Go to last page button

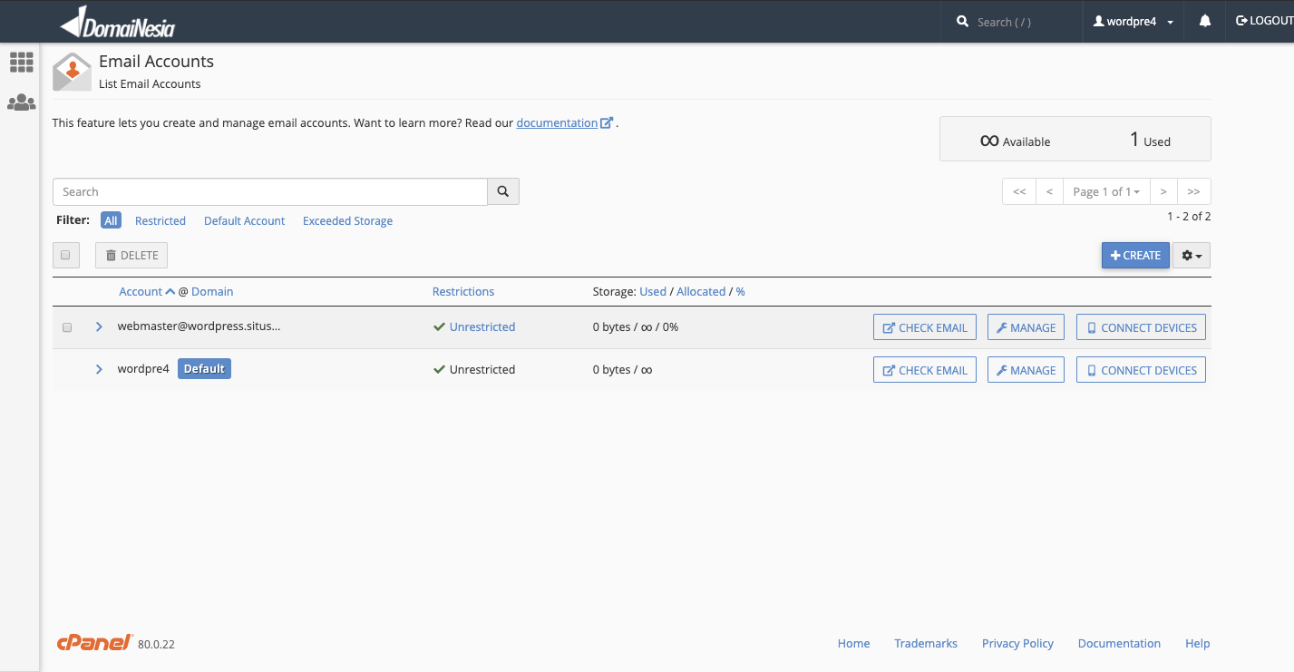coord(1193,191)
